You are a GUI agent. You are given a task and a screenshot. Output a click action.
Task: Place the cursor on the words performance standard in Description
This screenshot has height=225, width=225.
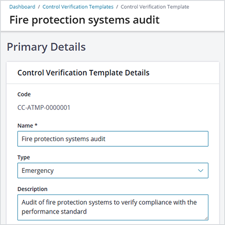point(54,211)
